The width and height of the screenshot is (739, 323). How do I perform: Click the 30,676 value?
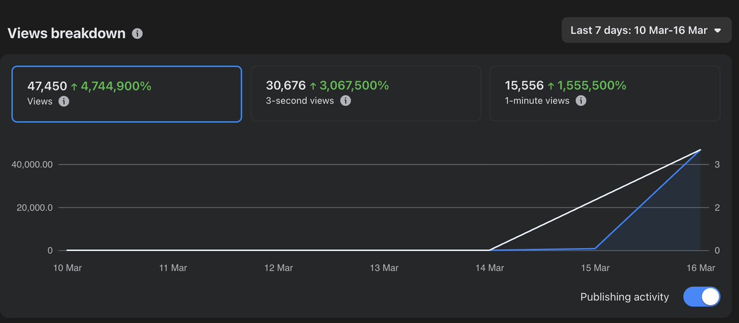pyautogui.click(x=286, y=86)
